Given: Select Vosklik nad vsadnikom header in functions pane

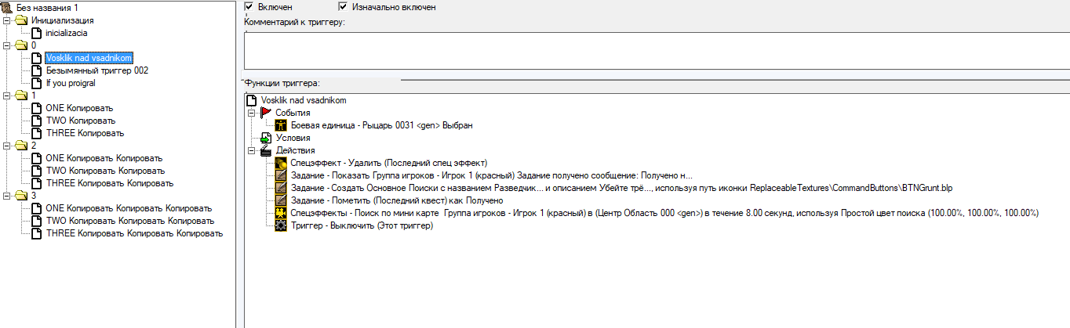Looking at the screenshot, I should coord(304,100).
